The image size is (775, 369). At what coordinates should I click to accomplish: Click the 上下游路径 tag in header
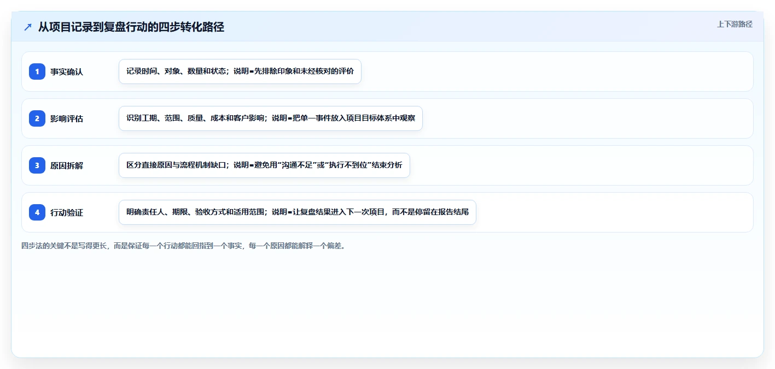click(x=735, y=24)
